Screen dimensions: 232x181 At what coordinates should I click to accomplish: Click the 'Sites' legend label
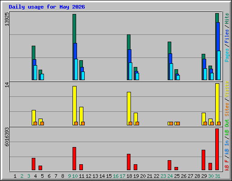click(227, 110)
